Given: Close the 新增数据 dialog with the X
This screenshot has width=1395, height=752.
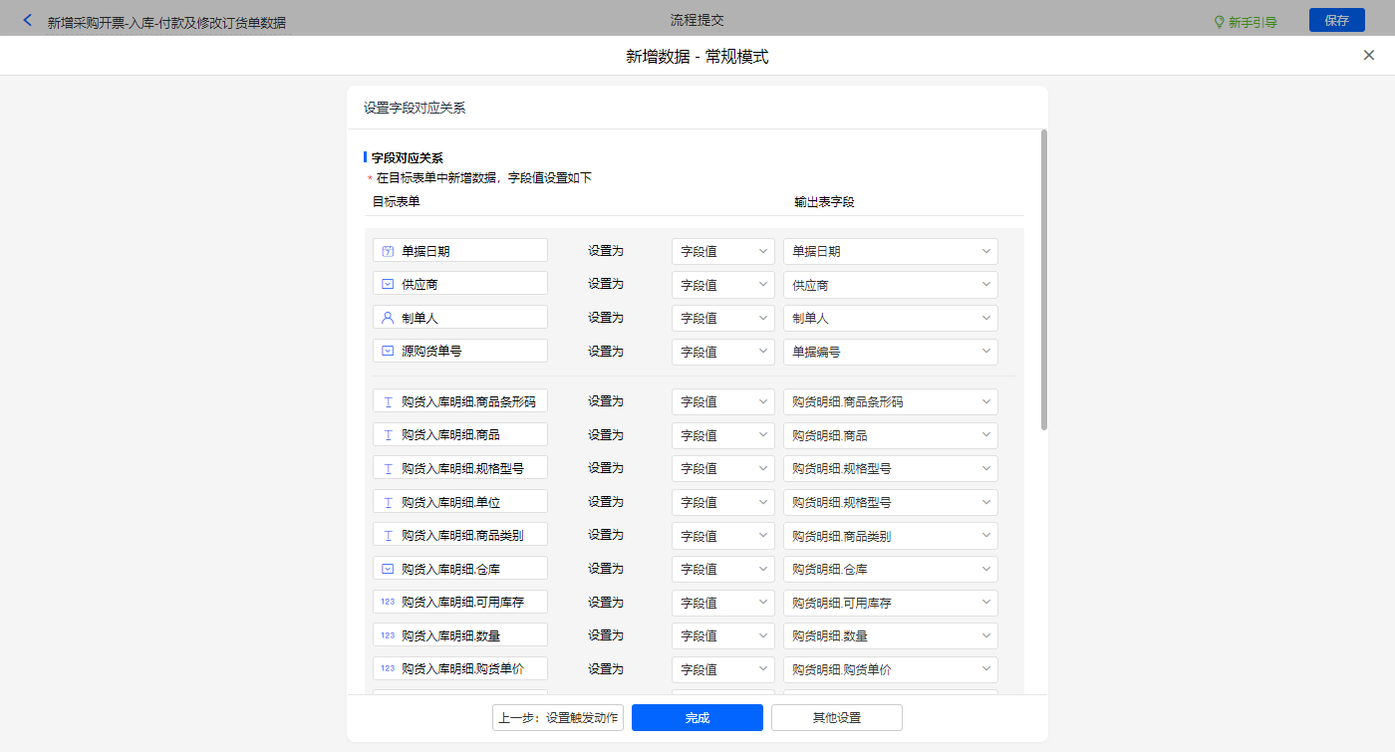Looking at the screenshot, I should [x=1368, y=56].
